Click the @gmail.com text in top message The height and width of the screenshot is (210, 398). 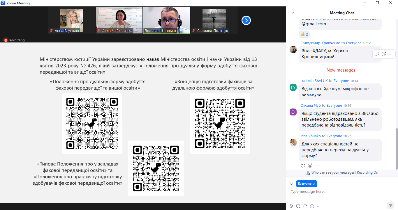click(x=314, y=24)
